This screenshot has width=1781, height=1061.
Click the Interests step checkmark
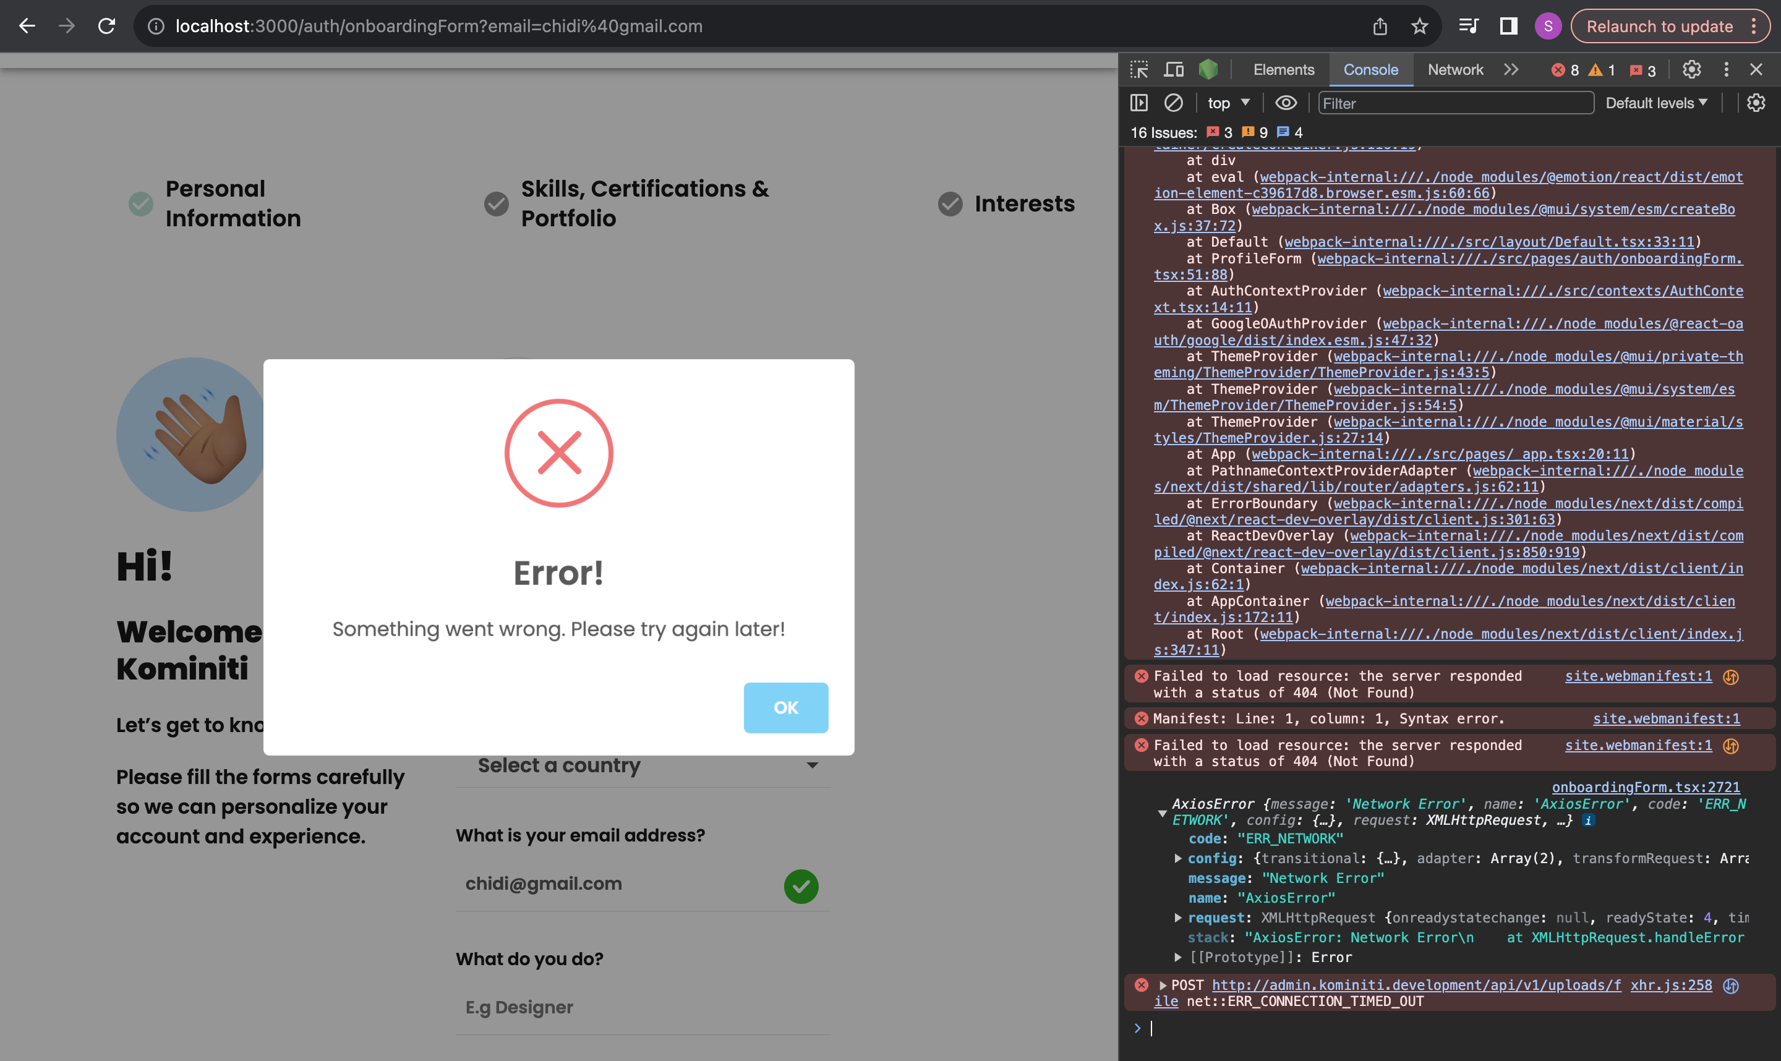(950, 204)
